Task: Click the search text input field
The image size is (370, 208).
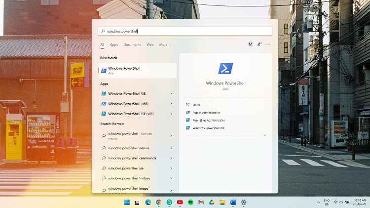Action: tap(185, 31)
